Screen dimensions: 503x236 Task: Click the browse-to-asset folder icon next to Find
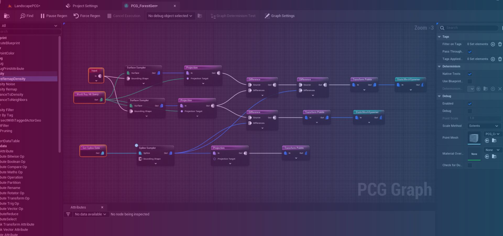7,16
